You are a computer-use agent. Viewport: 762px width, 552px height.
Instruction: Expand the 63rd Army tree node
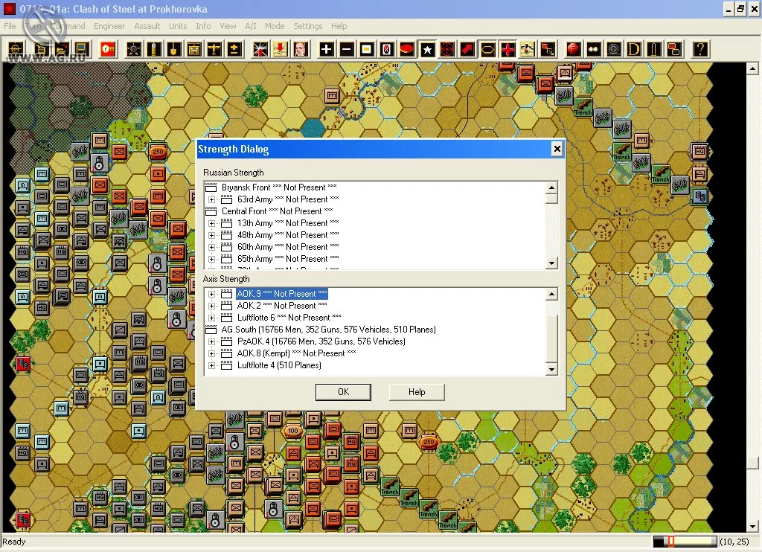click(211, 199)
